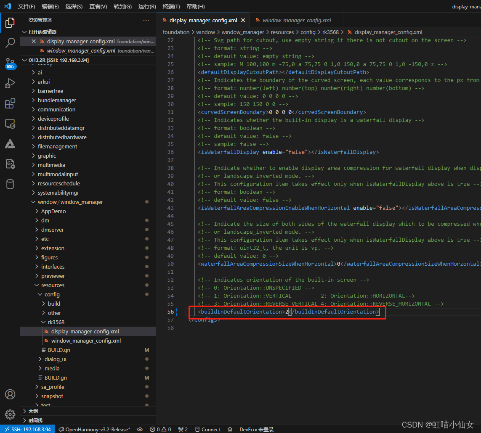
Task: Open the 文件(F) menu
Action: coord(27,6)
